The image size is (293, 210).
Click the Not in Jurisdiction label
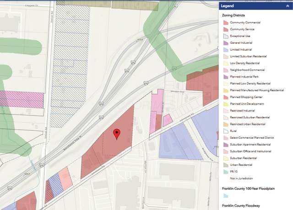pos(241,178)
